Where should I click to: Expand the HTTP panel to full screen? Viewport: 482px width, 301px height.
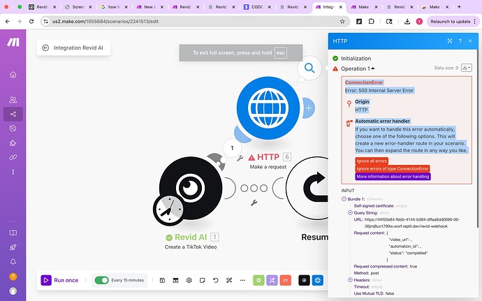450,41
